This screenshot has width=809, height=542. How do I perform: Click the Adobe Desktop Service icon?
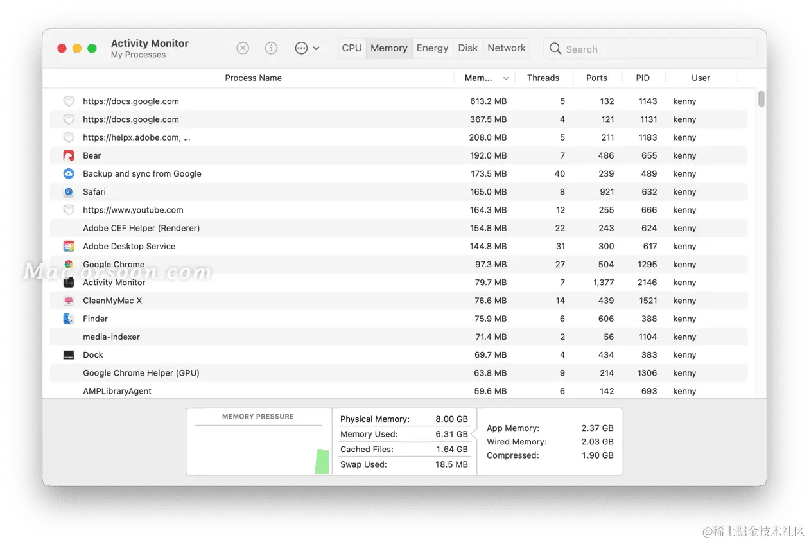pos(69,246)
